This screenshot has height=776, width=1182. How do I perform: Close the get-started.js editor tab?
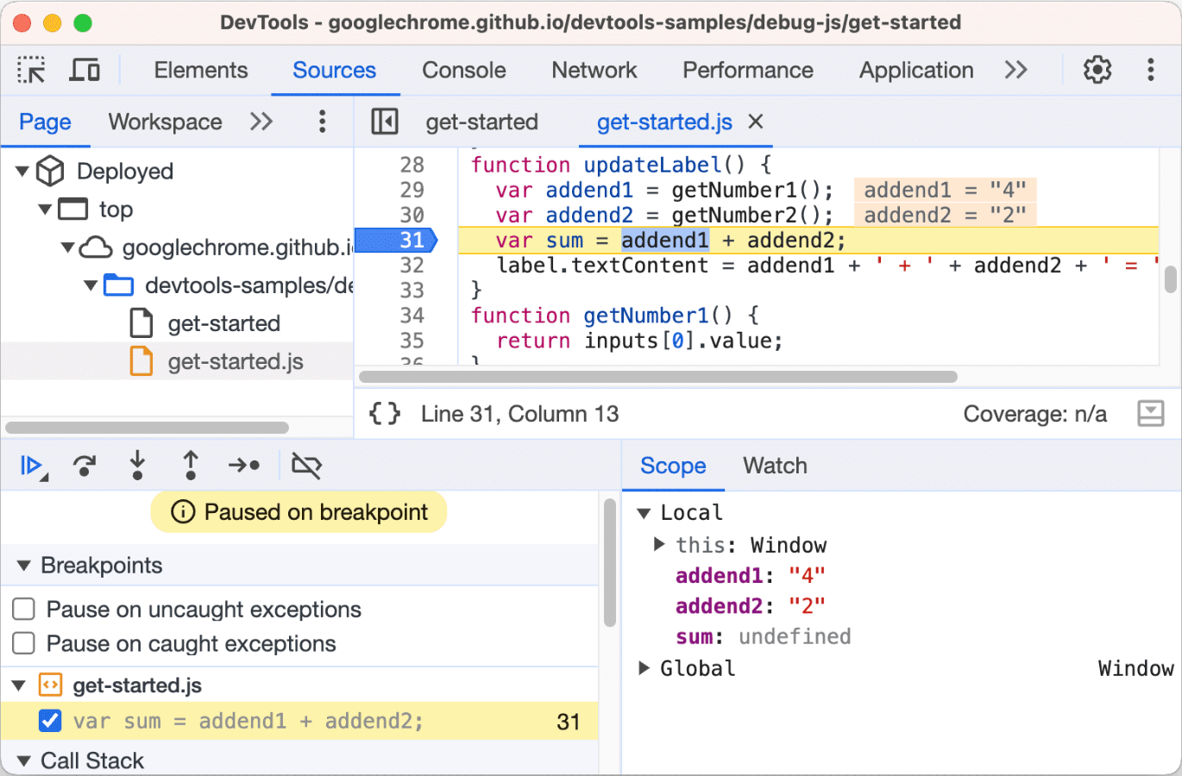[x=756, y=122]
